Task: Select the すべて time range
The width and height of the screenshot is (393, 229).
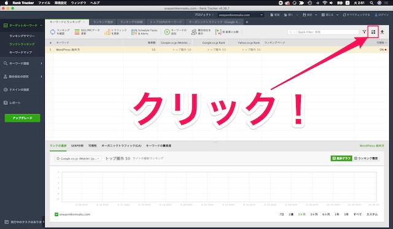Action: (x=357, y=214)
